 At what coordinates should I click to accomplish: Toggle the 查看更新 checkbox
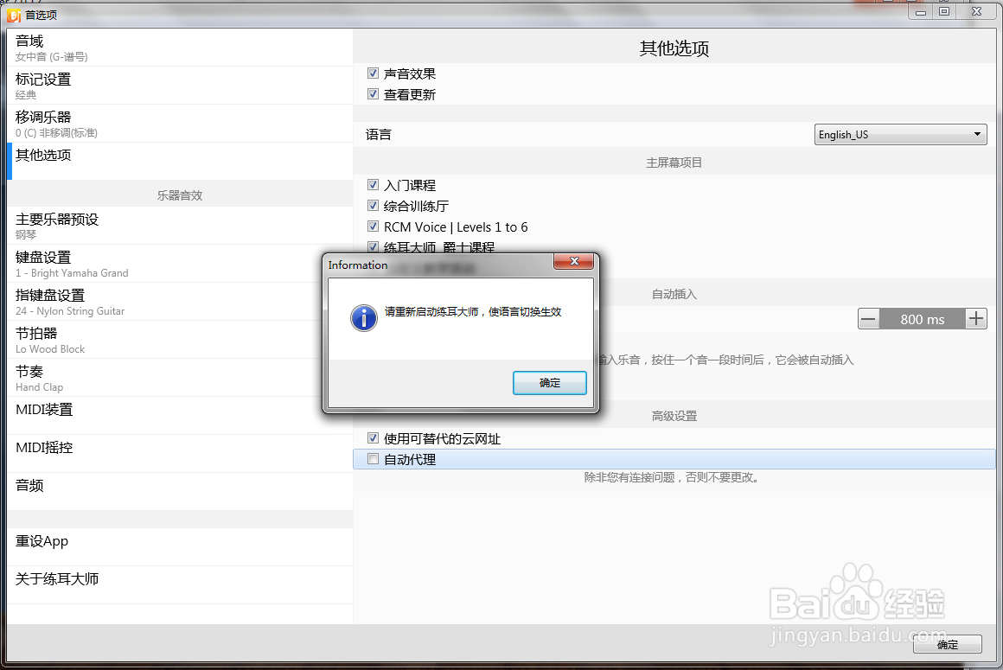click(x=373, y=94)
